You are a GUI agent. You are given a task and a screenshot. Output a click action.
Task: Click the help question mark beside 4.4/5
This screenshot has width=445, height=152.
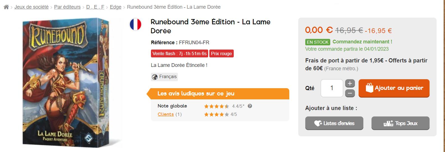coord(250,106)
